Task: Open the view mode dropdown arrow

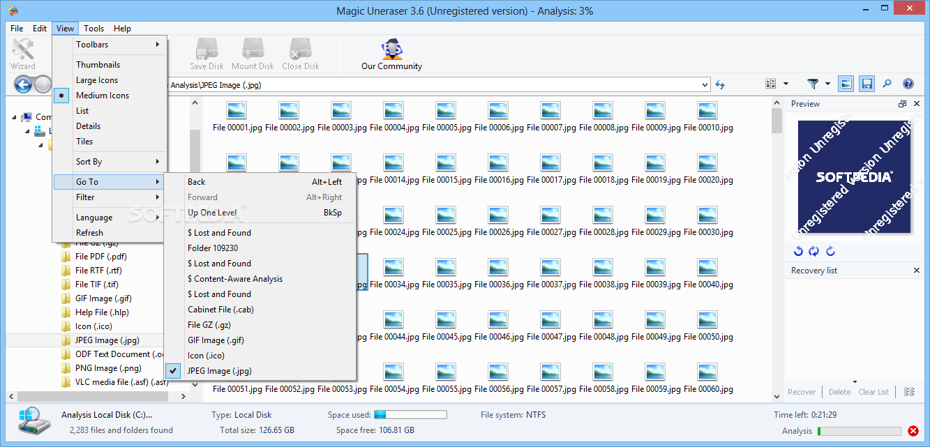Action: coord(786,84)
